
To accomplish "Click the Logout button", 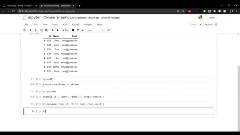I will pos(212,18).
